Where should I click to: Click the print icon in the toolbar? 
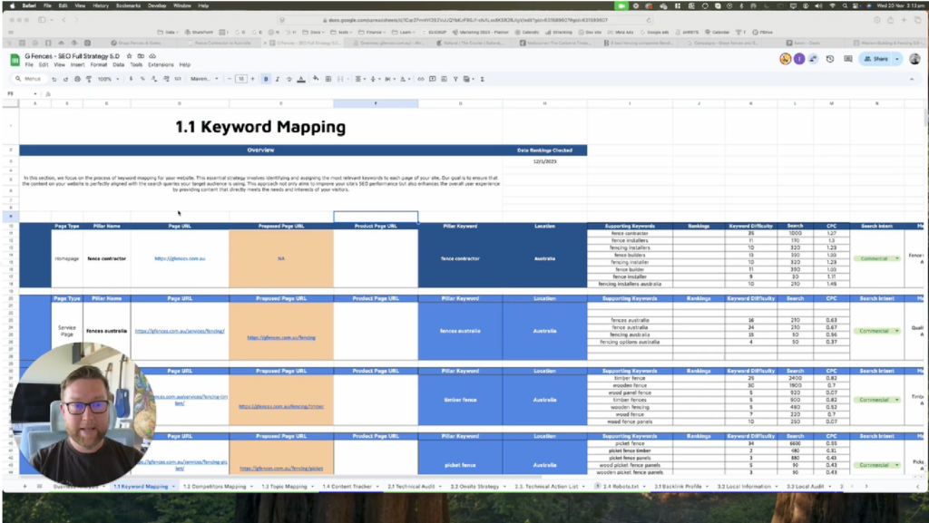pos(77,79)
